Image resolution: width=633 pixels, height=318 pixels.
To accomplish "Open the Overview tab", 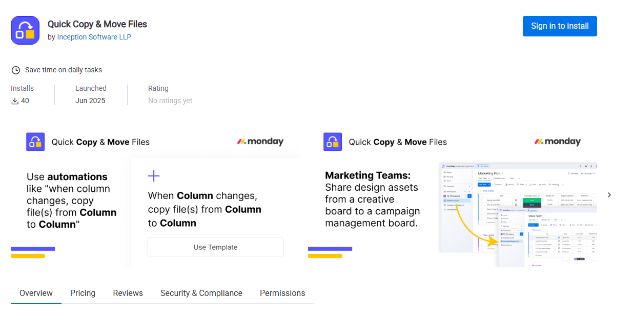I will tap(36, 293).
